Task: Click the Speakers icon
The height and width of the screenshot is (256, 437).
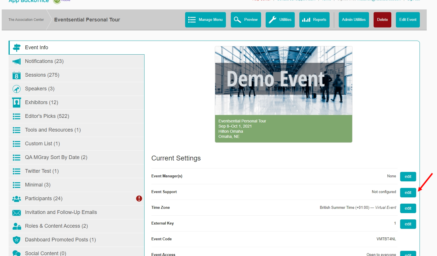Action: (x=17, y=89)
